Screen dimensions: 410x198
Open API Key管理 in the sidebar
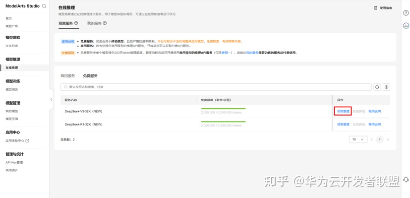pos(14,162)
